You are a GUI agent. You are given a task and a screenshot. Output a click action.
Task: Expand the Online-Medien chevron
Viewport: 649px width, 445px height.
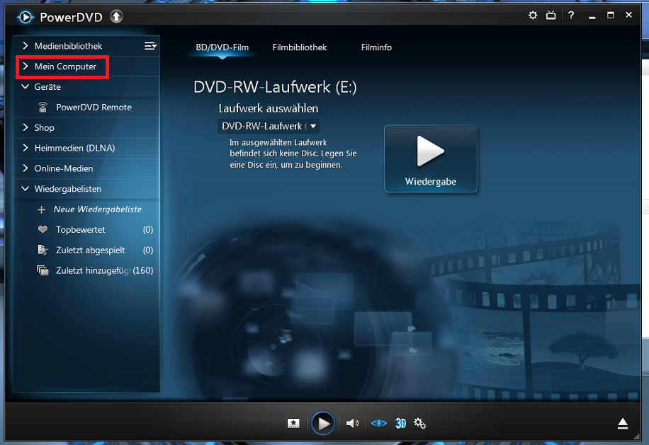click(26, 168)
